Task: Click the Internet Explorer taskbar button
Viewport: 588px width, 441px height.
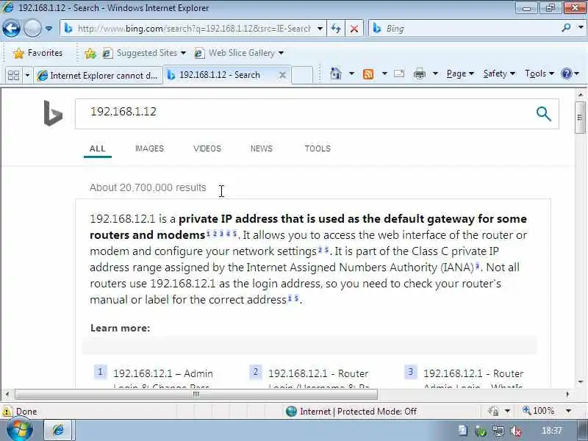Action: (x=59, y=430)
